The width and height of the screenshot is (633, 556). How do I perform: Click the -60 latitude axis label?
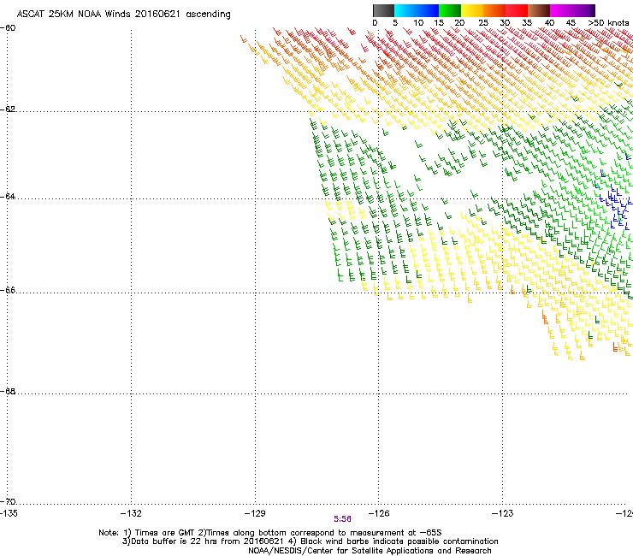8,28
